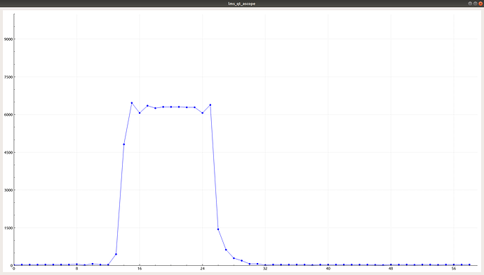Click the minimize window button
The width and height of the screenshot is (484, 275).
point(470,4)
